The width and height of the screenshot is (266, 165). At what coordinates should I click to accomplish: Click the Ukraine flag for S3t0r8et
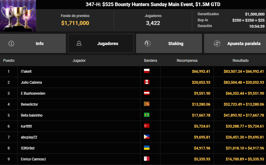[146, 148]
